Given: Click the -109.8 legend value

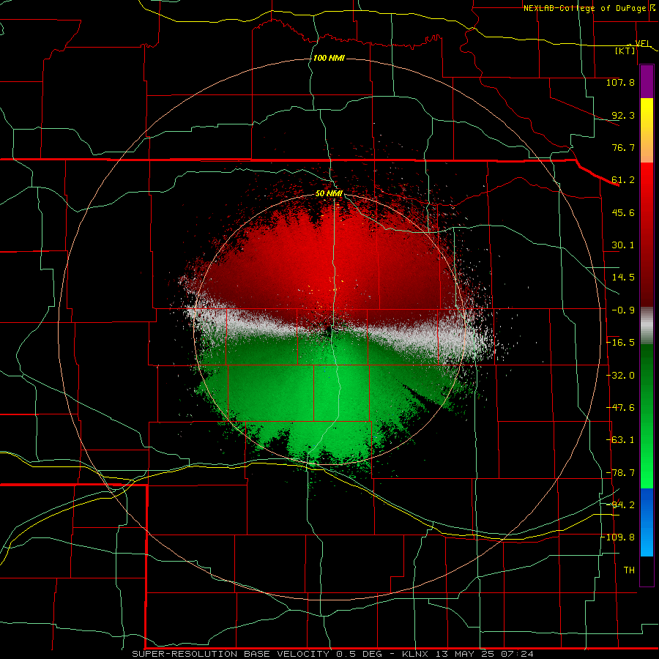Looking at the screenshot, I should click(618, 537).
